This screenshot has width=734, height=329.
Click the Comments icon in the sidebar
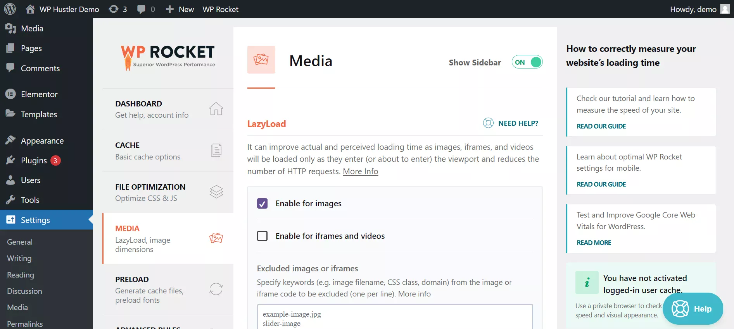click(10, 68)
